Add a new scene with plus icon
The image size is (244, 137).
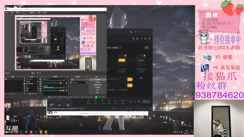point(6,94)
